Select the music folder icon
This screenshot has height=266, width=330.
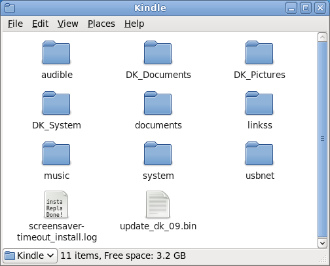56,153
